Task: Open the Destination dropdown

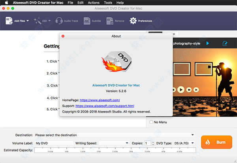Action: (115, 135)
